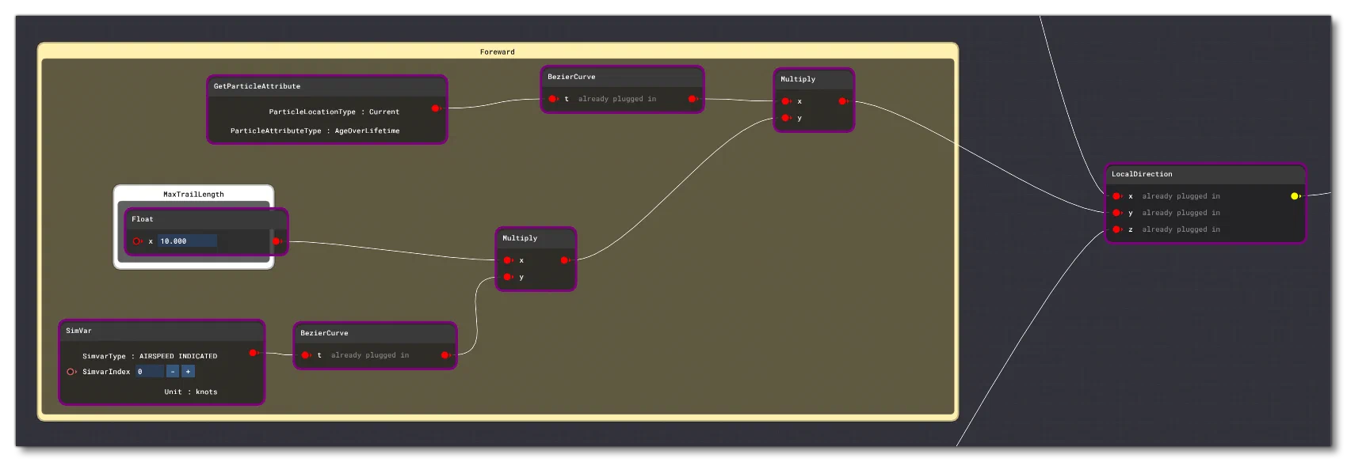Click 'already plugged in' in BezierCurve fed by SimVar

pyautogui.click(x=370, y=355)
